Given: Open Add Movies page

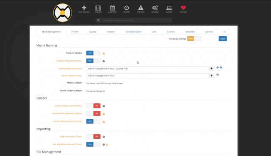Looking at the screenshot, I should click(84, 9).
